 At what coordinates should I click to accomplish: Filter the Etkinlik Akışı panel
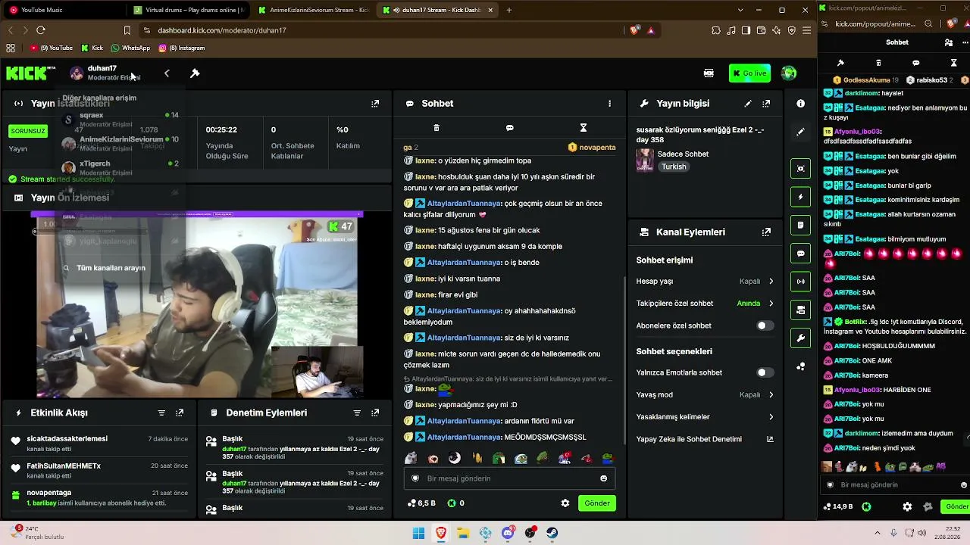[161, 413]
